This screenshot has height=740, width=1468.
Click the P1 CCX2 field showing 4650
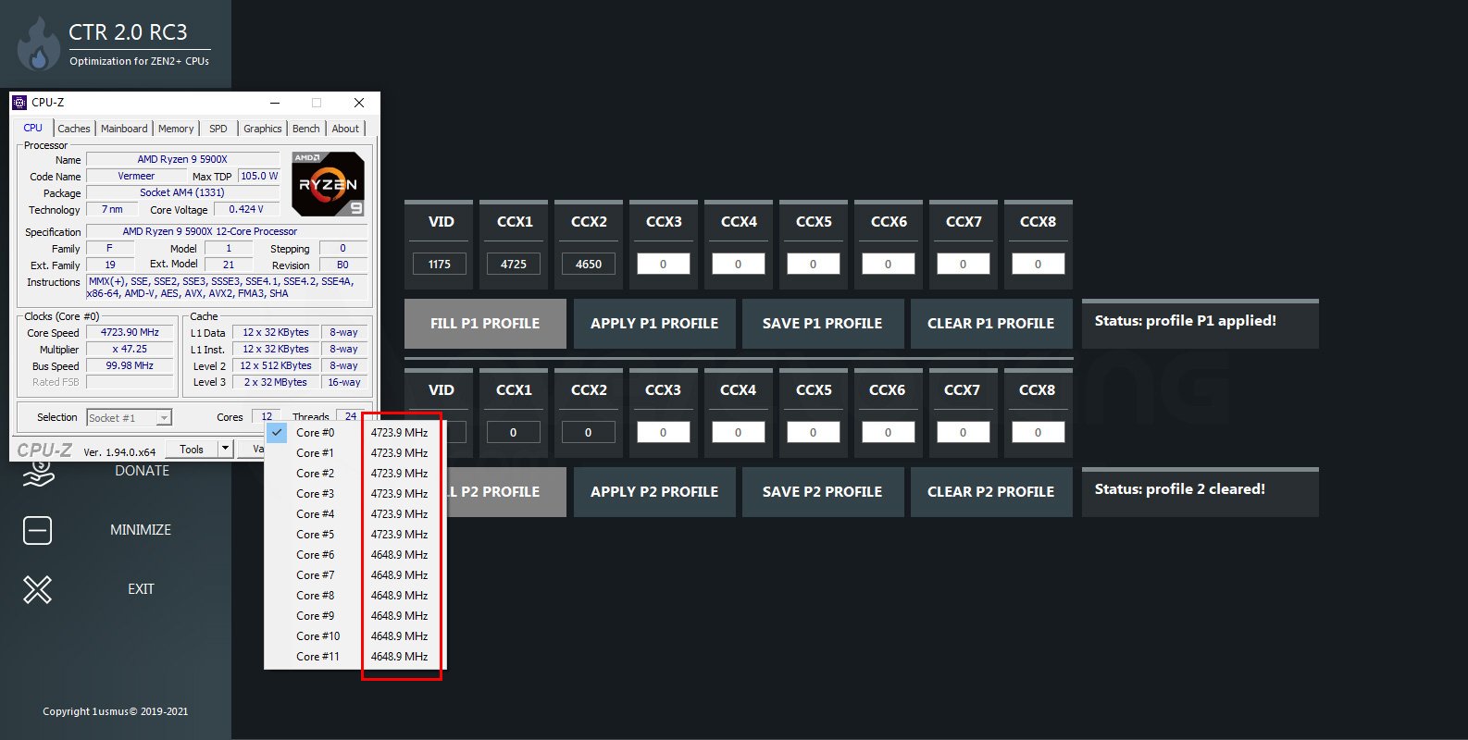pos(589,264)
